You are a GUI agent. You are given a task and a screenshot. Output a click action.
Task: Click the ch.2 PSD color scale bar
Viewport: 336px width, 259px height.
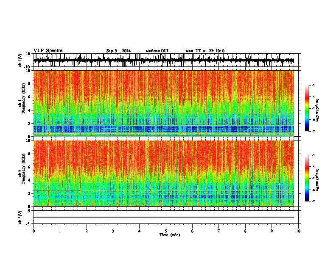click(307, 178)
